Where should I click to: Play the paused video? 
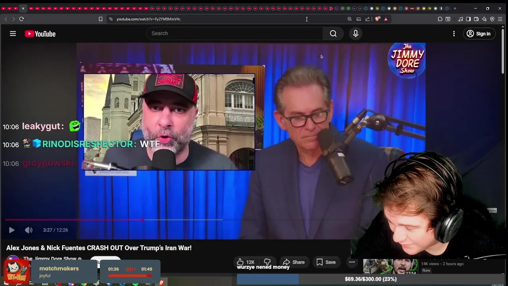click(x=12, y=230)
